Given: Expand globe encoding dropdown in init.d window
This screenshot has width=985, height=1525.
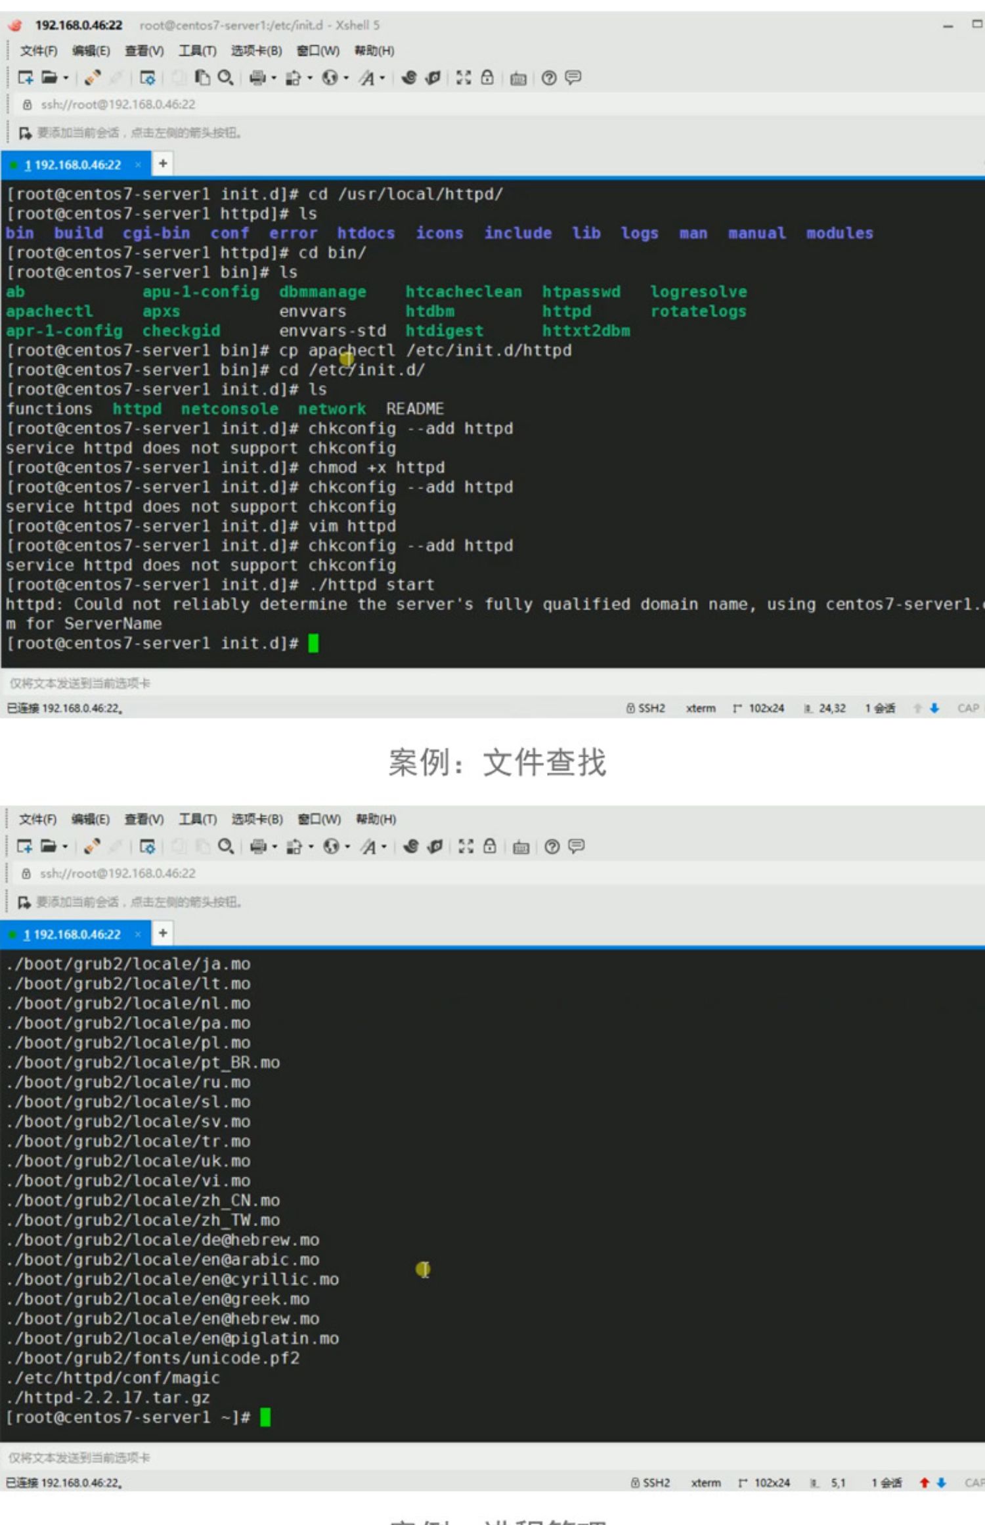Looking at the screenshot, I should 346,78.
